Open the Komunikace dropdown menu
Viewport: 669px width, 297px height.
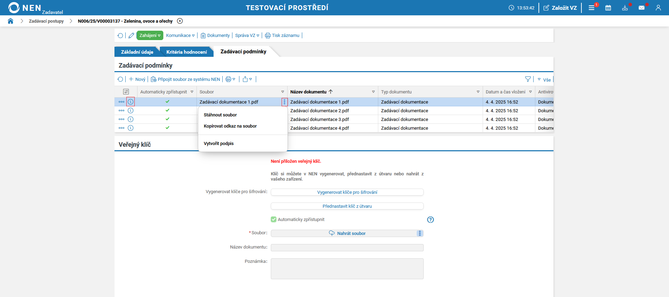click(180, 36)
